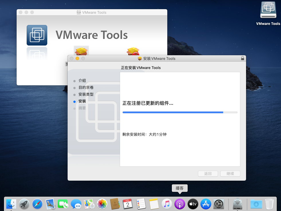This screenshot has height=211, width=281.
Task: Select VMware Tools disk icon on desktop
Action: tap(268, 10)
